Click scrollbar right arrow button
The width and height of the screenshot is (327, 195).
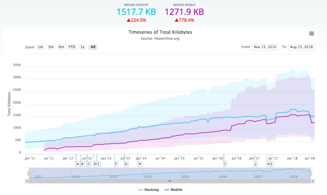point(313,181)
